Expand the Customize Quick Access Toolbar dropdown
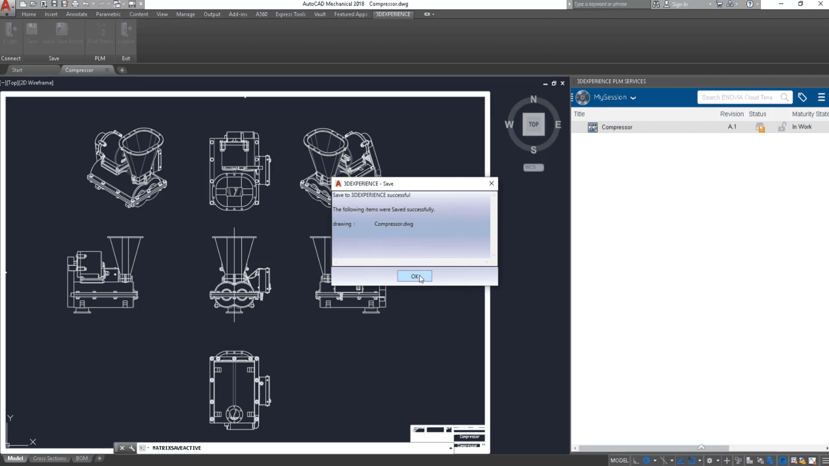 141,4
